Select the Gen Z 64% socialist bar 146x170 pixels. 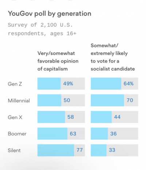[x=115, y=84]
